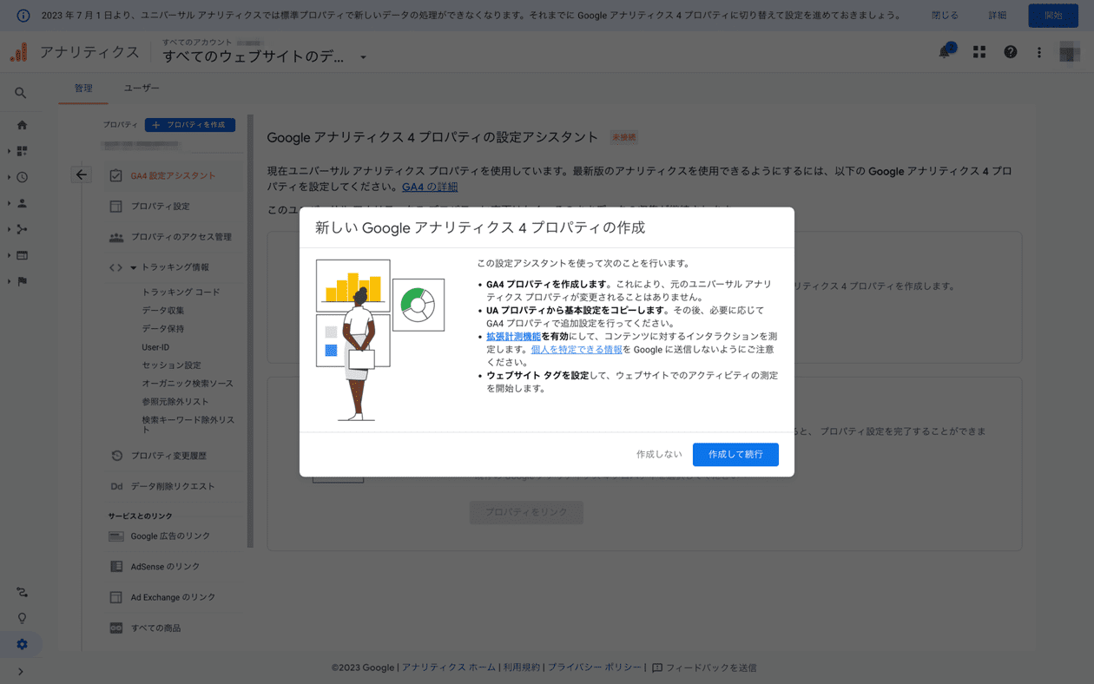Expand the customization section arrow in sidebar
This screenshot has width=1094, height=684.
pos(10,151)
